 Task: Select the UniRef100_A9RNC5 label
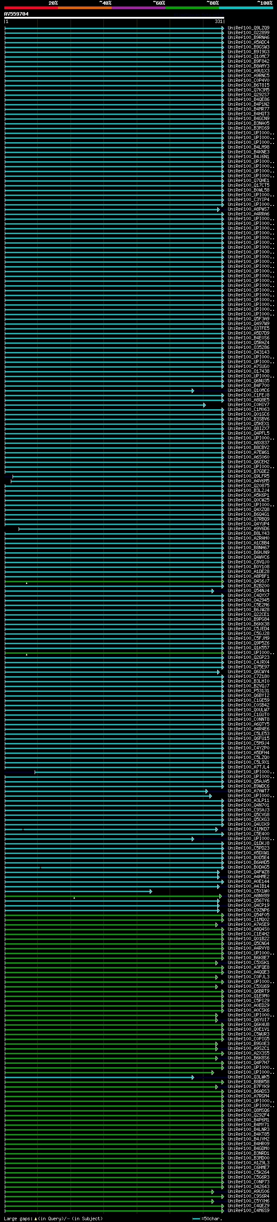click(248, 75)
